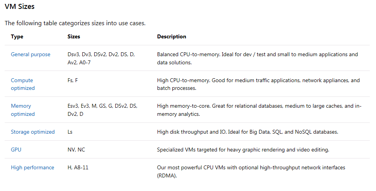Click the 'Fs, F' sizes cell
Image resolution: width=376 pixels, height=191 pixels.
pyautogui.click(x=73, y=81)
